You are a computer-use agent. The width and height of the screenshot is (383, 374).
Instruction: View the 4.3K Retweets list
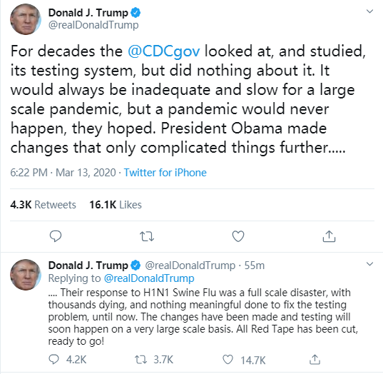[x=43, y=205]
